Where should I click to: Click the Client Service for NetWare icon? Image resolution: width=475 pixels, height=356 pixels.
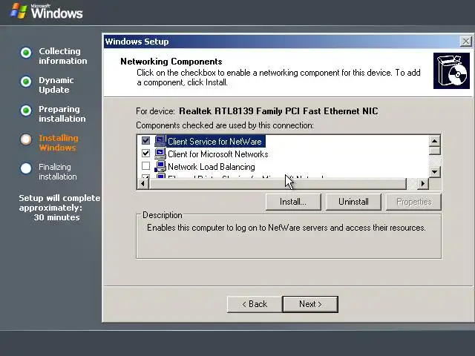point(160,141)
